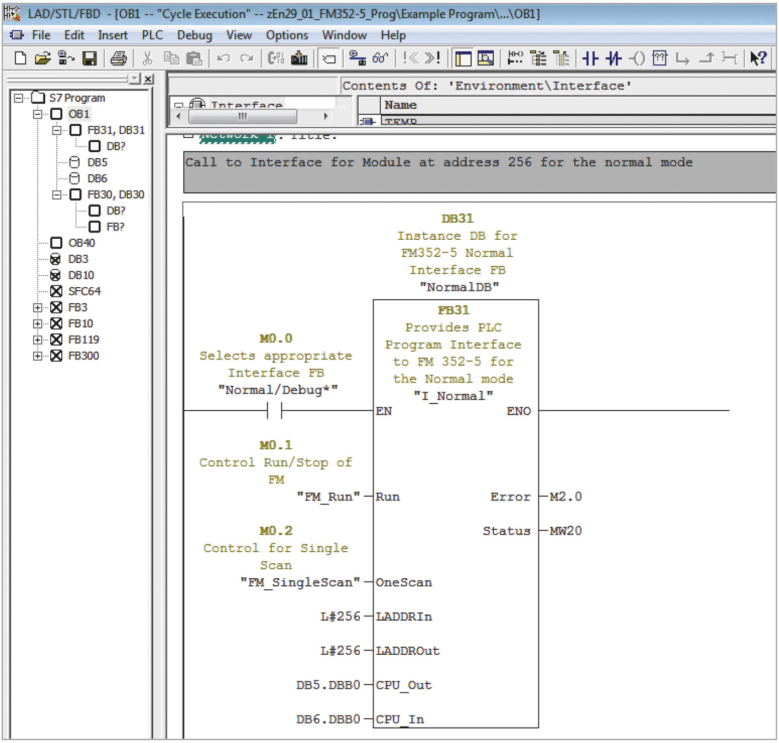779x743 pixels.
Task: Open the Window menu
Action: click(344, 35)
